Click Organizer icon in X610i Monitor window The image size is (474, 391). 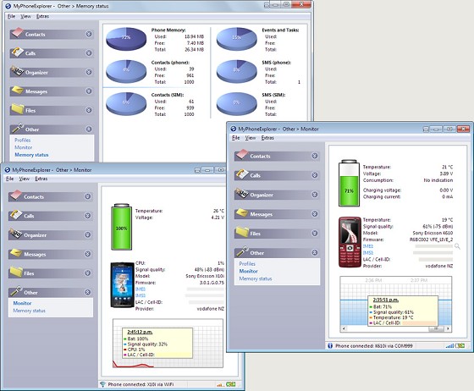pos(242,194)
